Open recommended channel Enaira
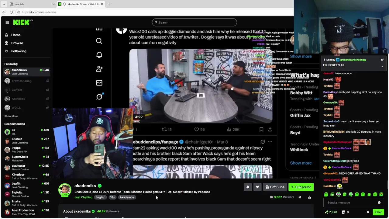This screenshot has width=389, height=219. (x=27, y=203)
